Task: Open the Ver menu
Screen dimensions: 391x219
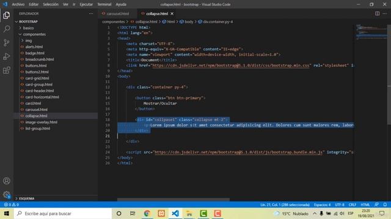Action: pyautogui.click(x=65, y=4)
